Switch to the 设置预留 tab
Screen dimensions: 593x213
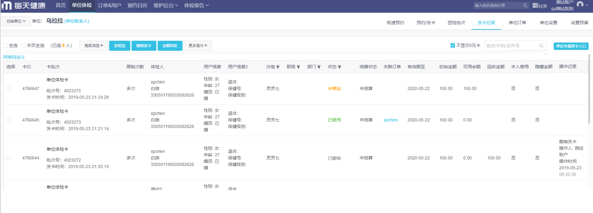(x=580, y=23)
